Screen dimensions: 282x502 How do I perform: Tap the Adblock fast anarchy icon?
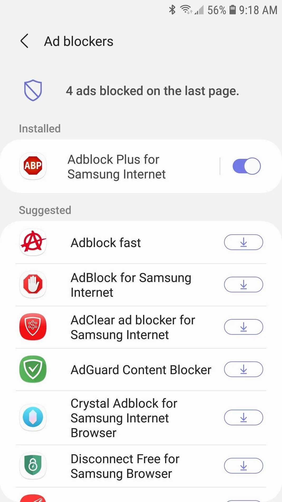33,242
